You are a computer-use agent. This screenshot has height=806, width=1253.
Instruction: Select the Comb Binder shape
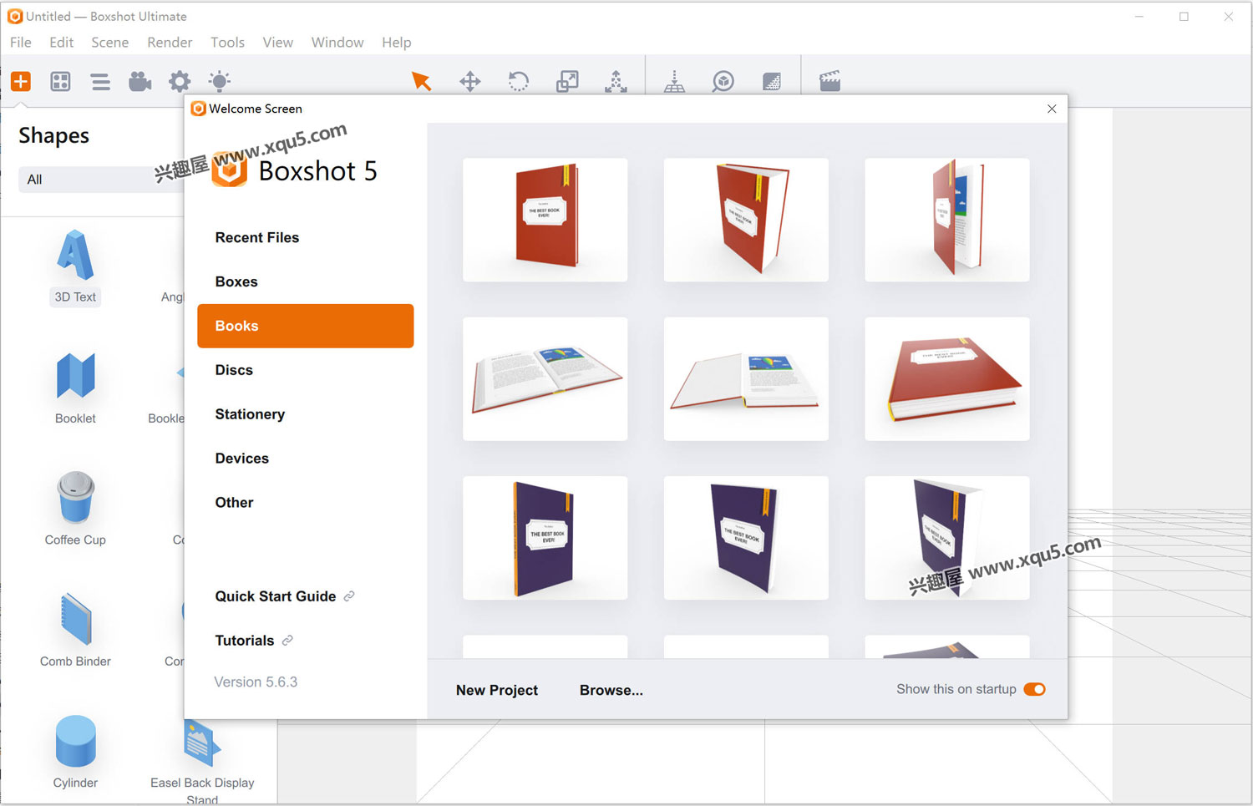click(75, 631)
